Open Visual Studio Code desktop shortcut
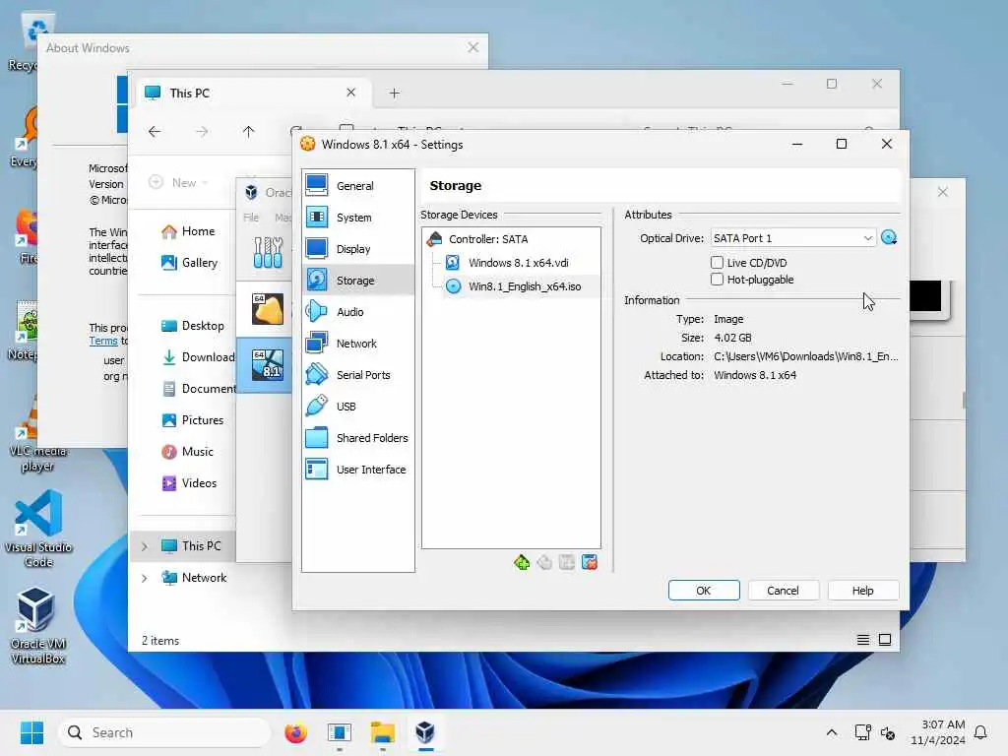This screenshot has width=1008, height=756. click(x=38, y=529)
